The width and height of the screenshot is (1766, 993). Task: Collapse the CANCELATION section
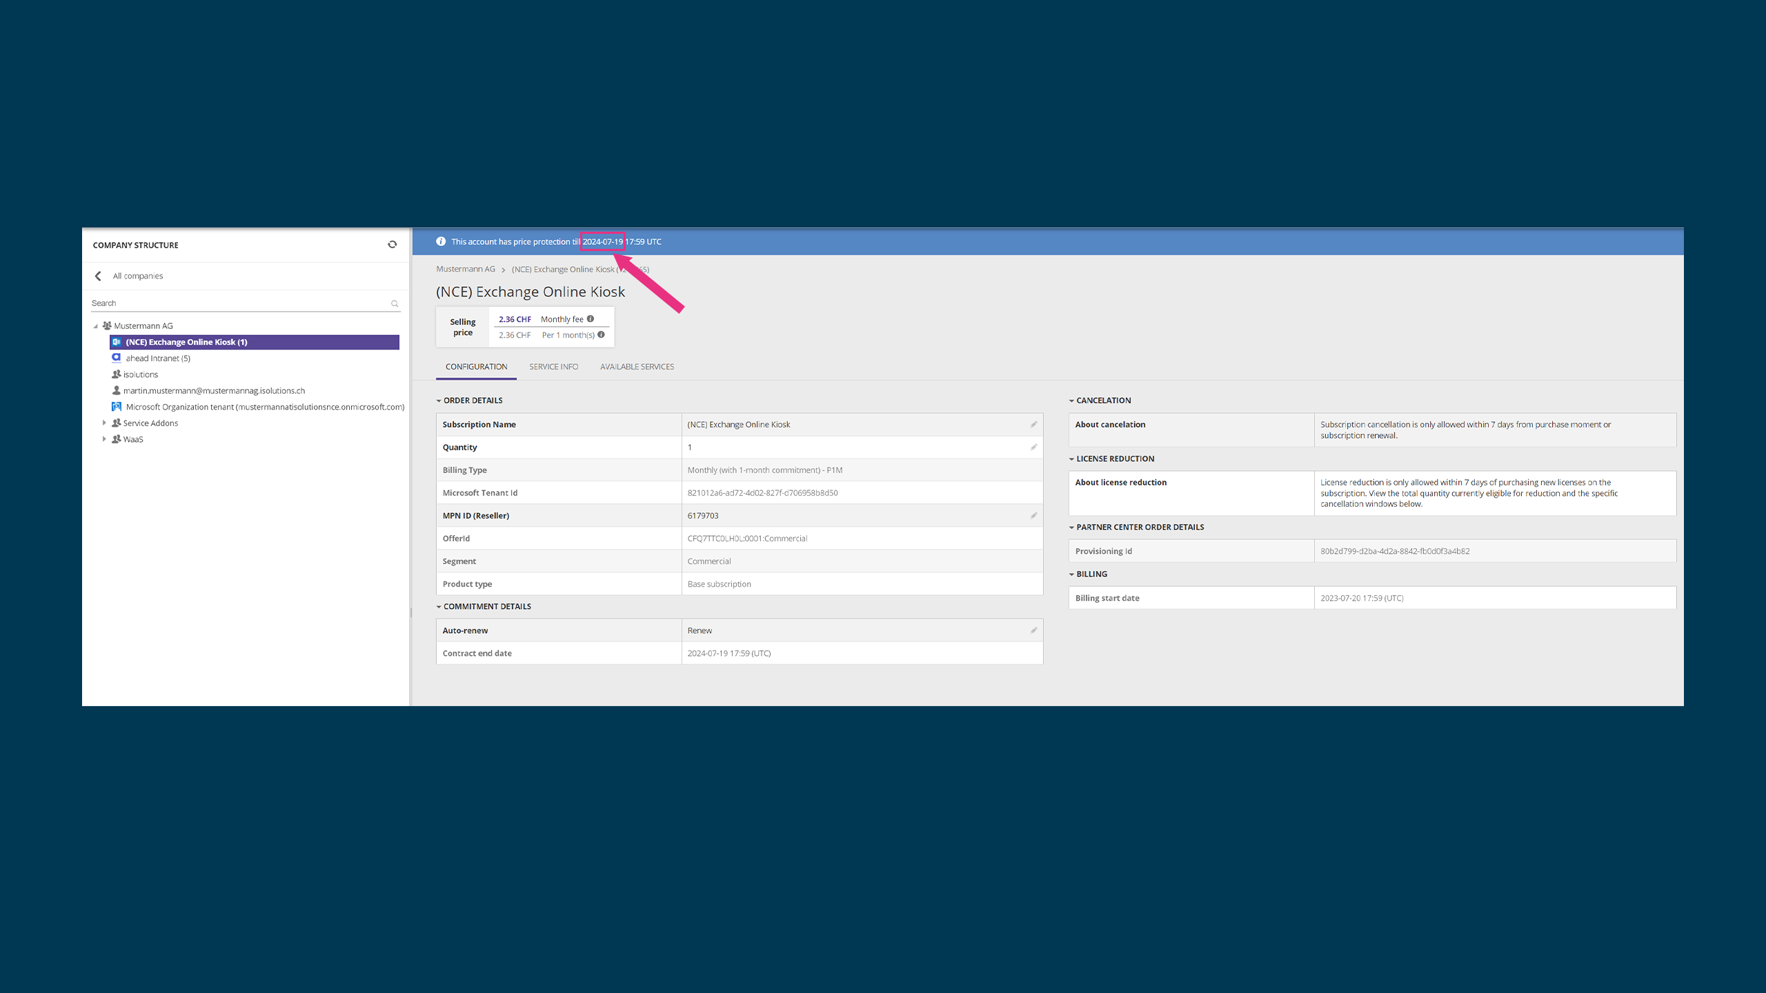click(x=1072, y=400)
